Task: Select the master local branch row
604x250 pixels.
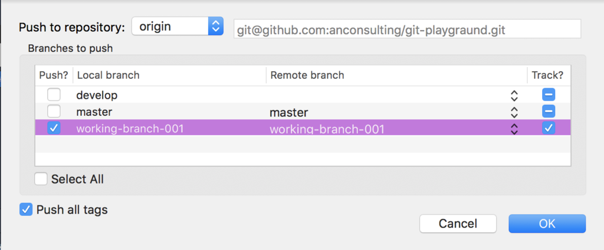Action: (303, 112)
